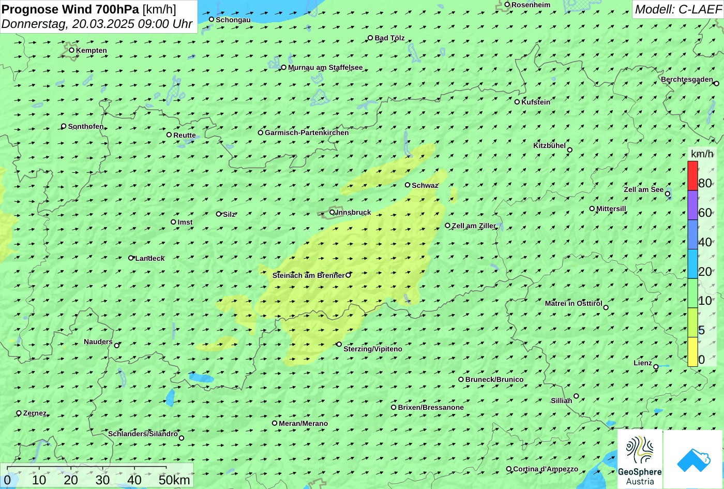Click the "80" value on the legend

pos(705,183)
